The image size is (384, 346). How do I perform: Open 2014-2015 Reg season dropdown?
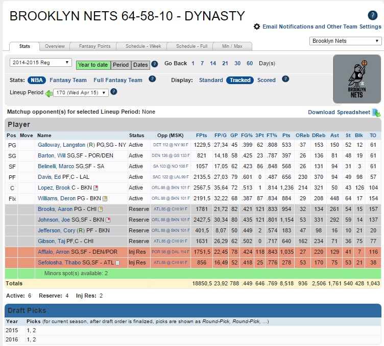tap(41, 63)
